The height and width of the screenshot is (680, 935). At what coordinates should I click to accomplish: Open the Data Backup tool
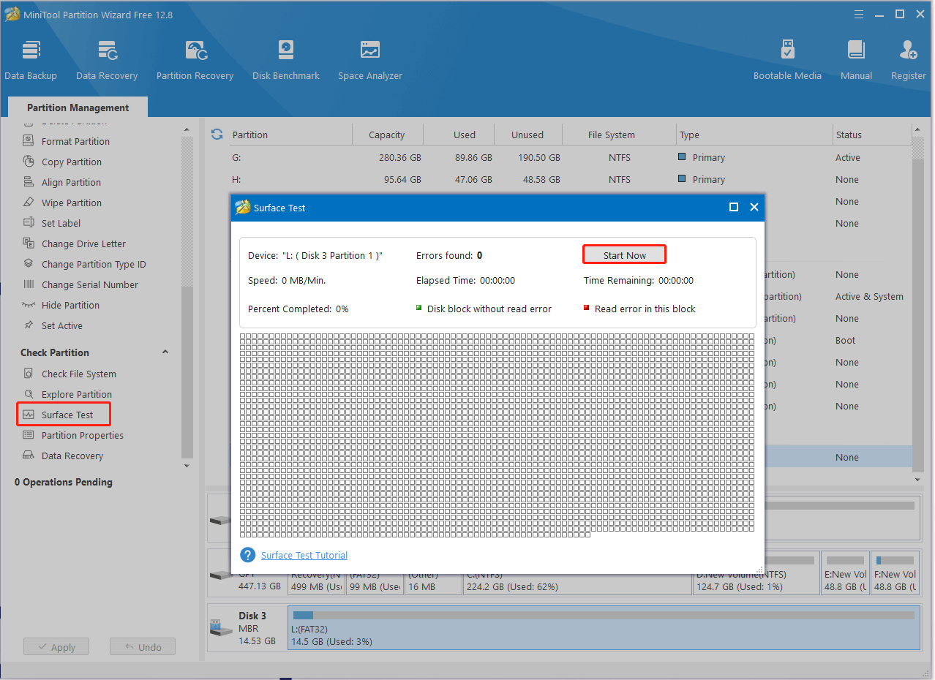pyautogui.click(x=31, y=60)
